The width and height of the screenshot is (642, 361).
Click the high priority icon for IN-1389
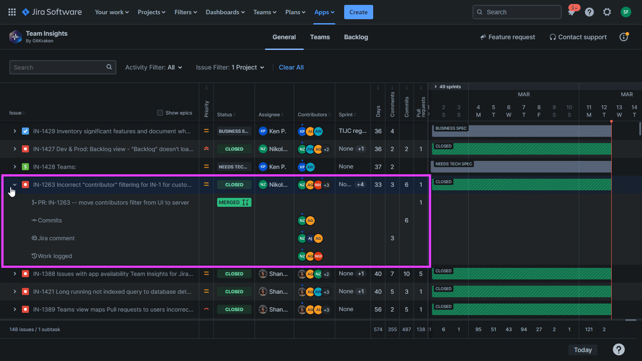[x=206, y=309]
